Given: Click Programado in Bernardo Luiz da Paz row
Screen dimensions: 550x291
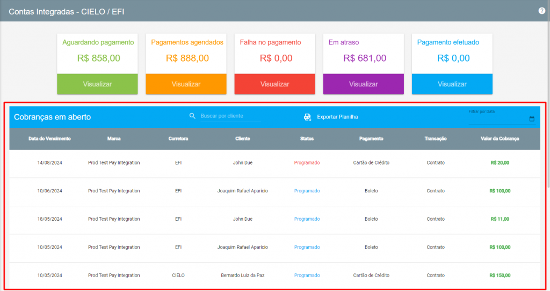Looking at the screenshot, I should tap(307, 275).
